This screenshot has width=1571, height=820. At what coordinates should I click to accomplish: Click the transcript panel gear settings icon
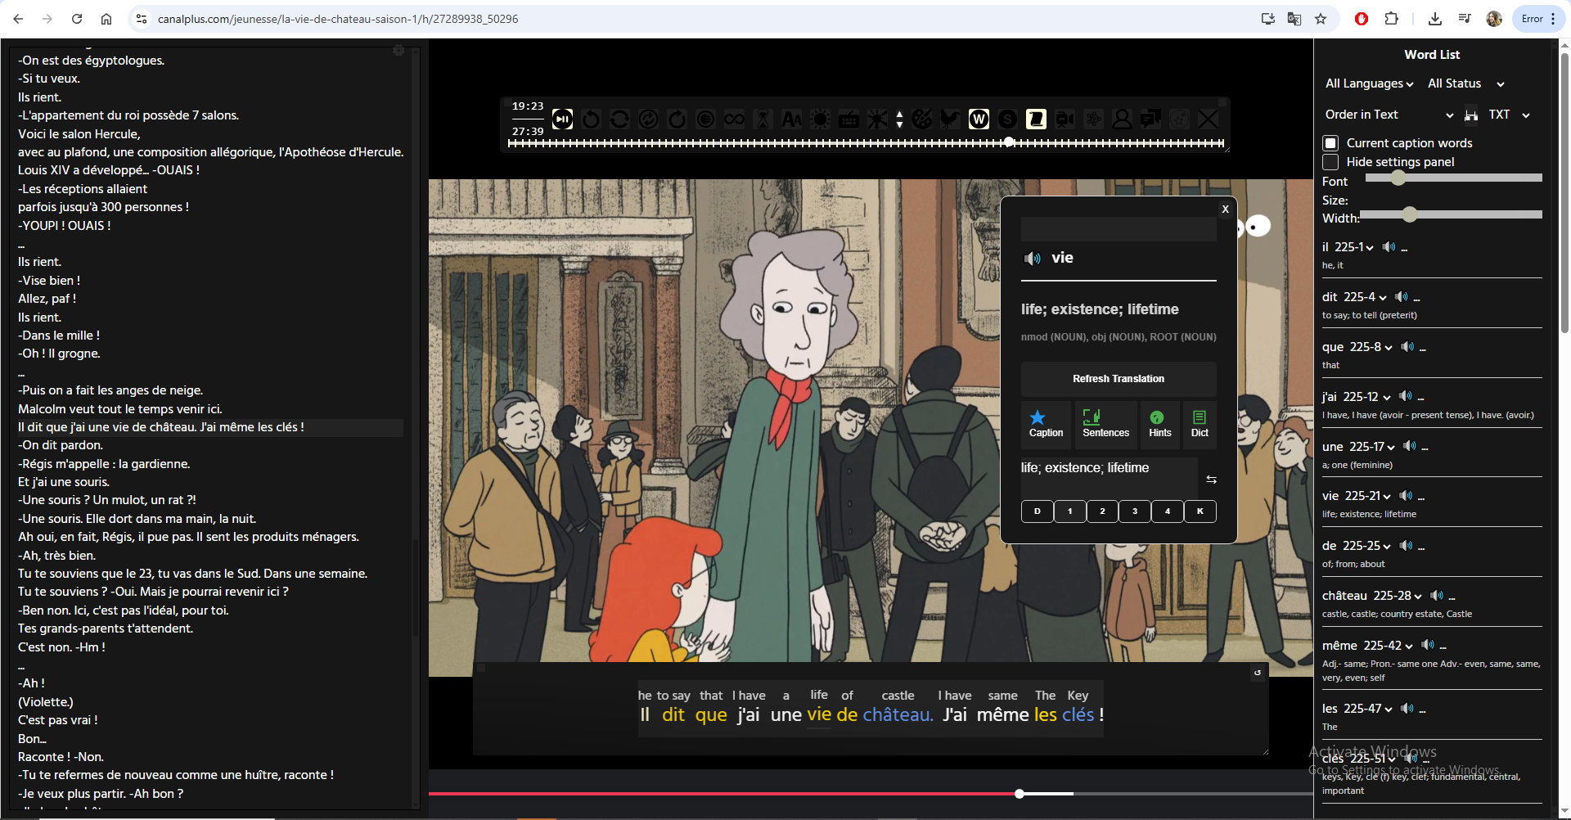coord(398,51)
